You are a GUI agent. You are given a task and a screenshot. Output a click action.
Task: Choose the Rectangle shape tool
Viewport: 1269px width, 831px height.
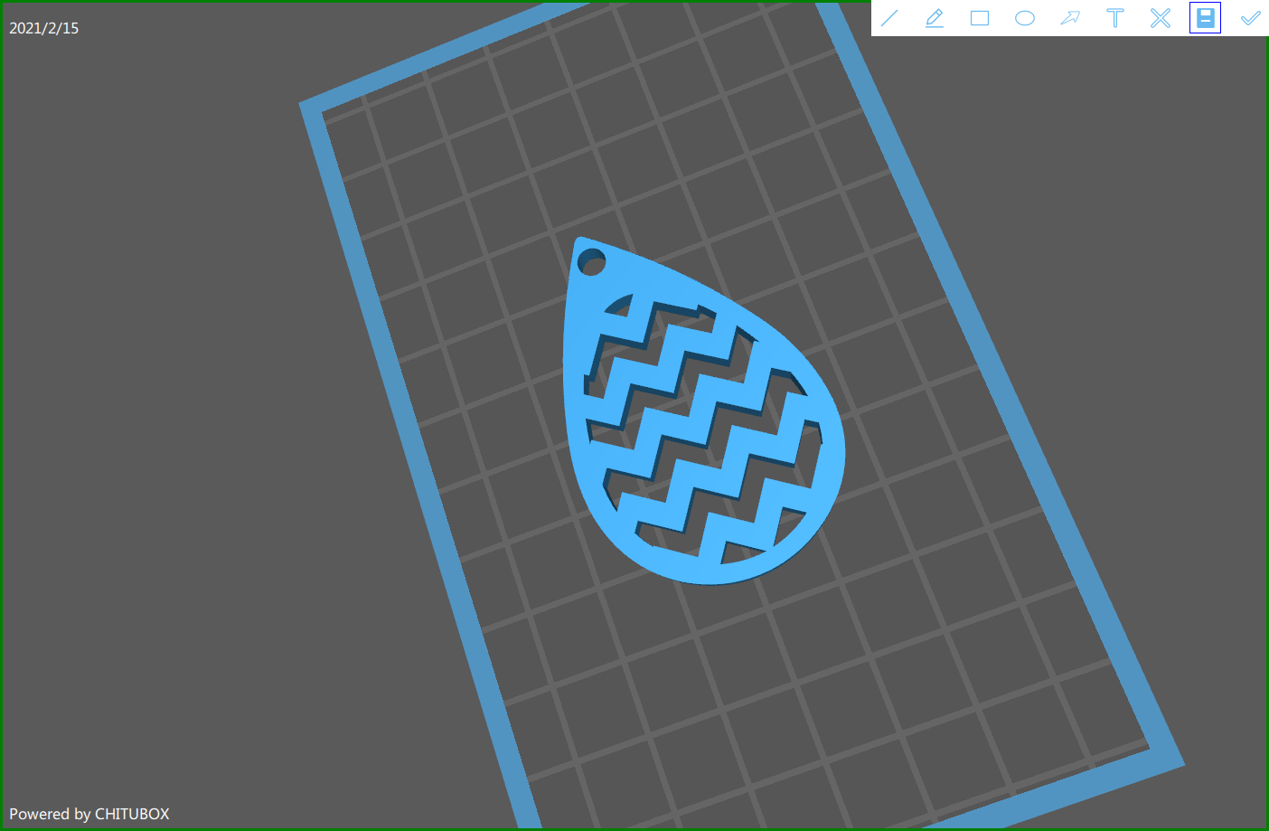coord(980,18)
